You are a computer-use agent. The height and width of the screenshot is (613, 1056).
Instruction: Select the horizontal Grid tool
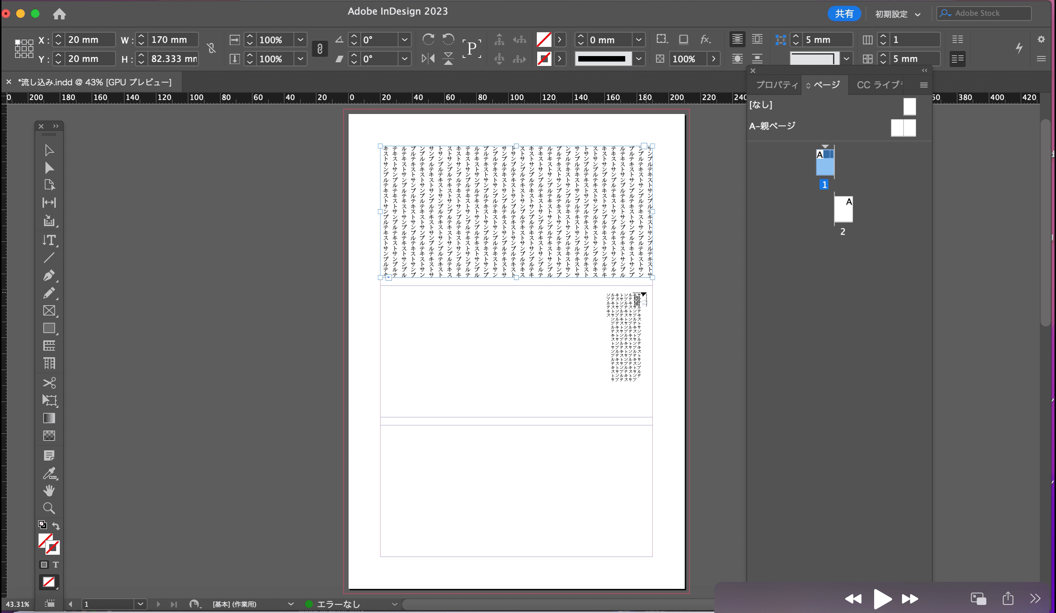[49, 346]
